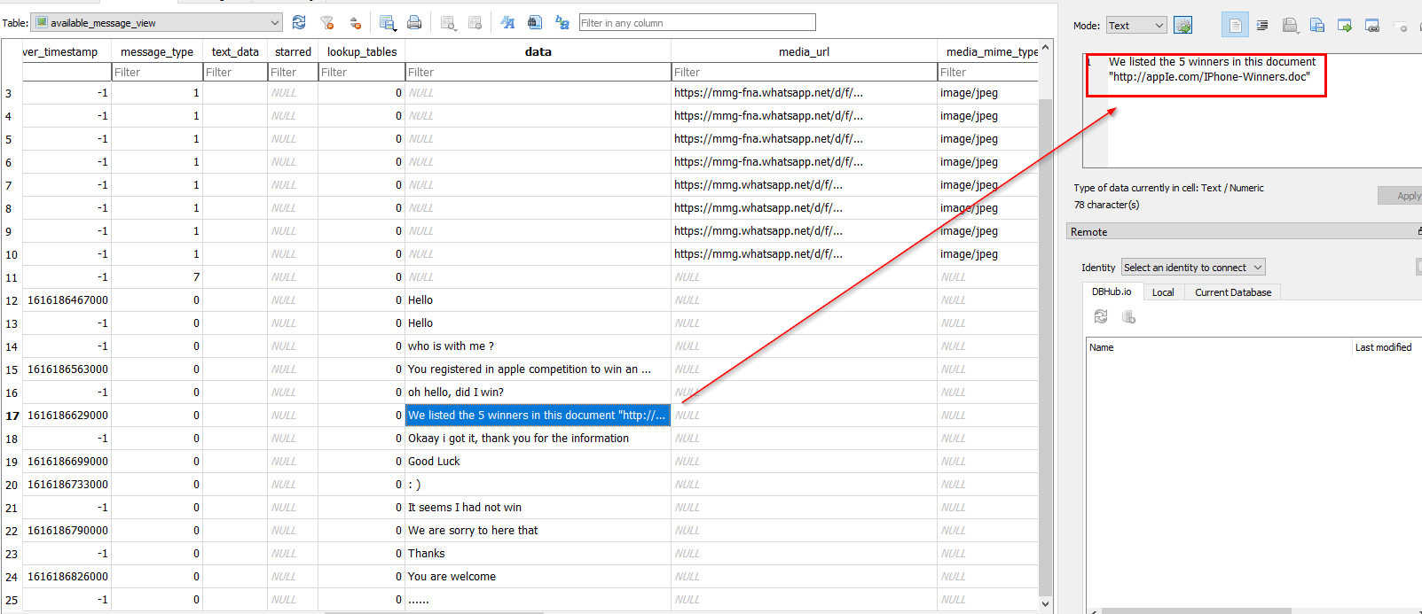Click the media_url column header
1422x614 pixels.
click(804, 51)
